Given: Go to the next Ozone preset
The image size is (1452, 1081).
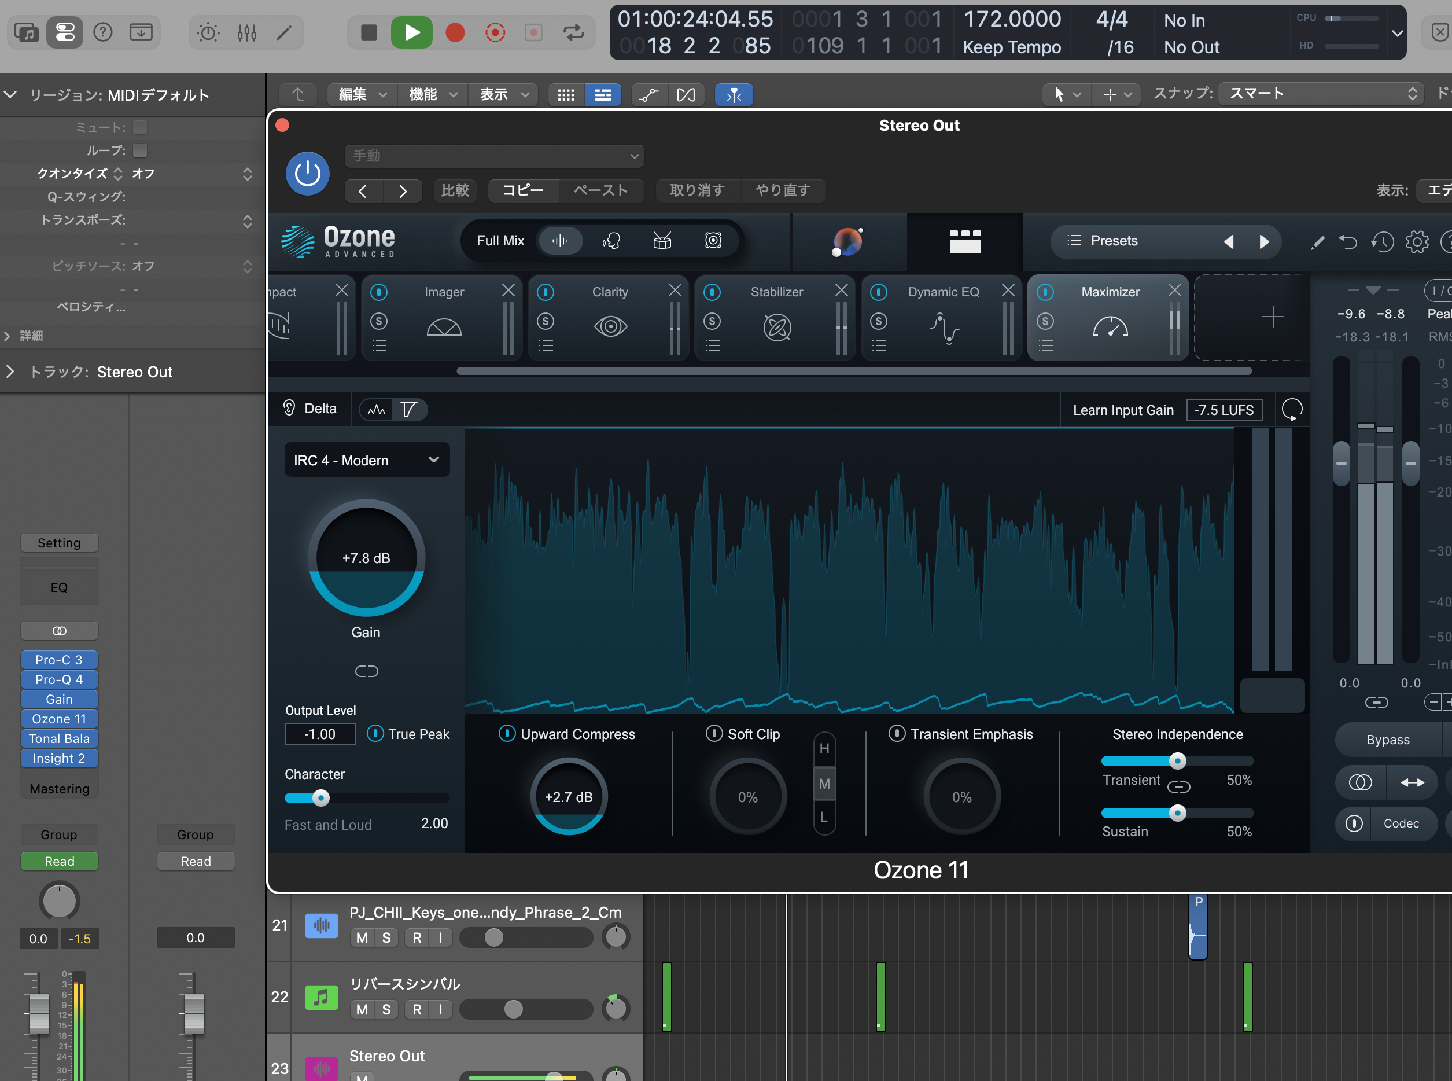Looking at the screenshot, I should [1263, 241].
